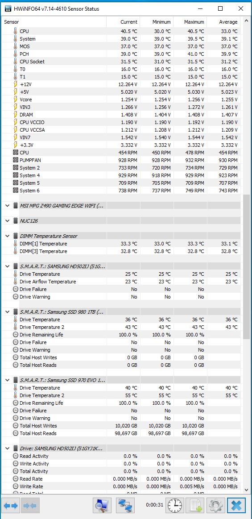Open sensor settings gear icon
Screen dimensions: 252x519
click(215, 506)
